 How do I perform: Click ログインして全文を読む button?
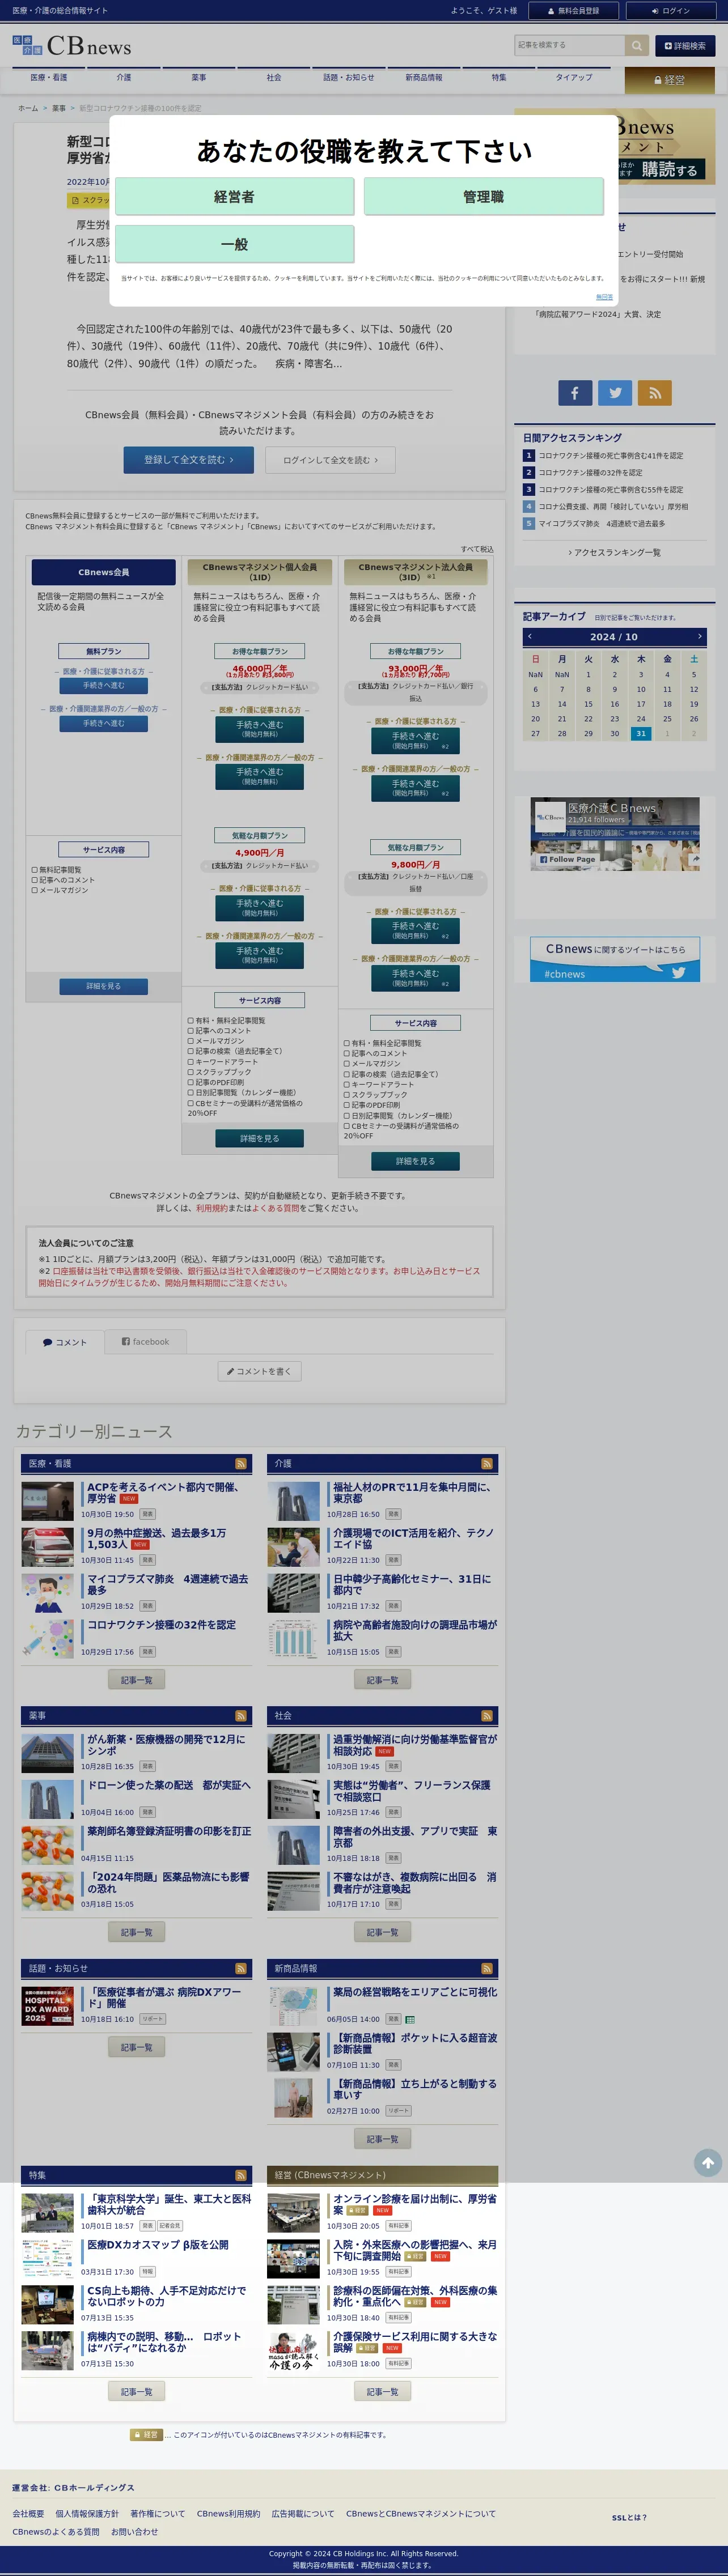click(330, 460)
